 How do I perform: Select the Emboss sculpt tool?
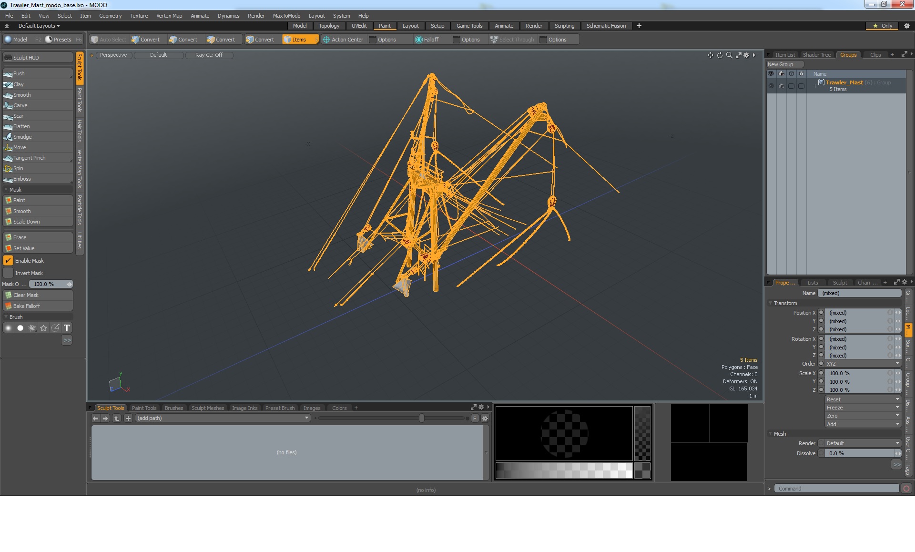click(x=38, y=179)
